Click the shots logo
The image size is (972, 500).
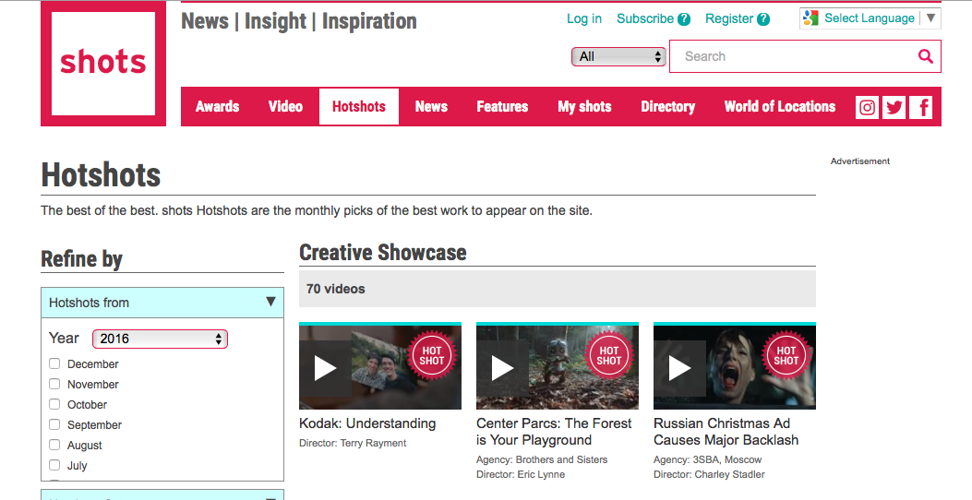point(103,64)
